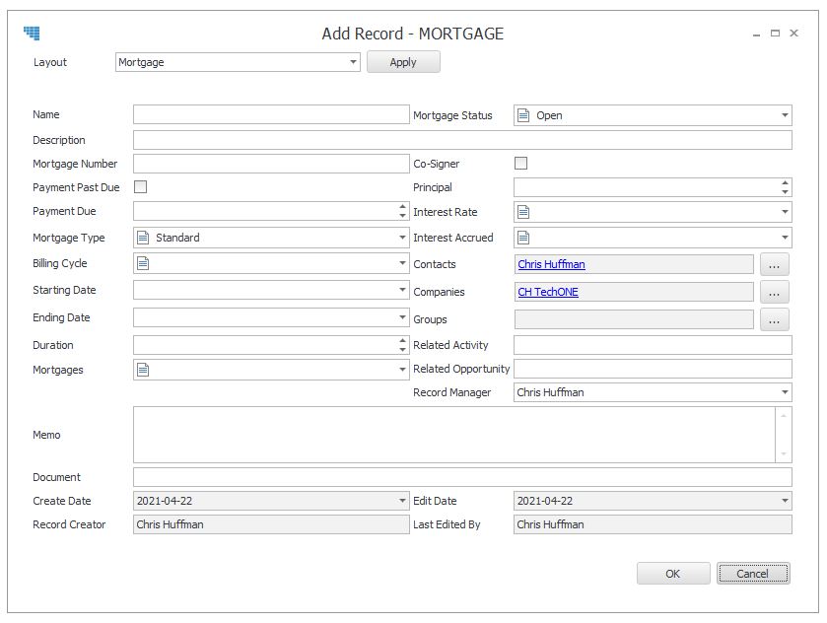Click the Memo scrollbar up arrow

pyautogui.click(x=784, y=416)
